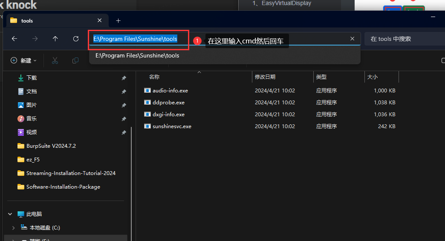Viewport: 445px width, 241px height.
Task: Sort by 修改日期 column header
Action: [265, 77]
